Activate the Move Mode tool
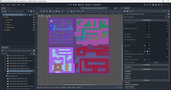This screenshot has width=171, height=90. click(41, 11)
